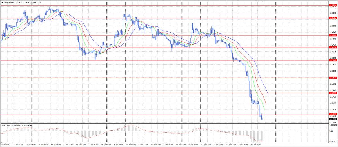Select the red 1.25382 price level tag
338x147 pixels.
[x=333, y=18]
